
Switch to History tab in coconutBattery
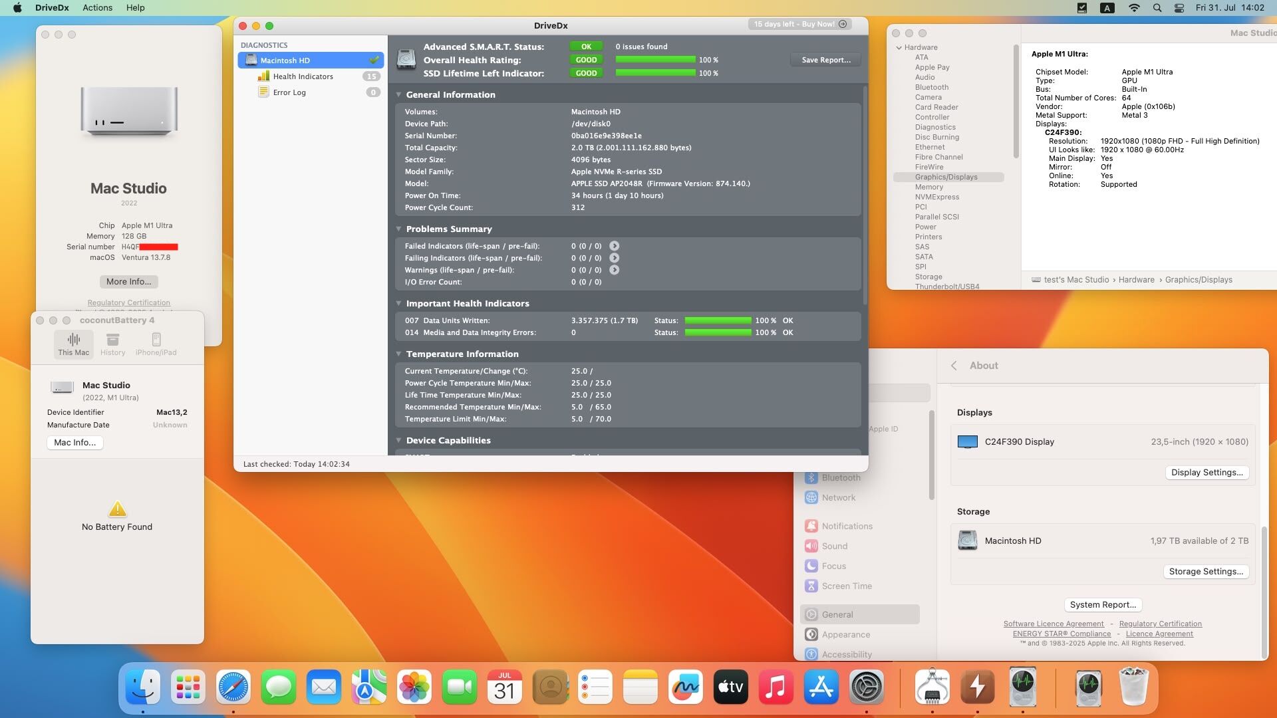[x=112, y=344]
